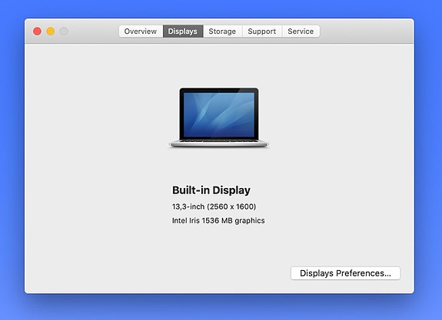Click the blue wallpaper on MacBook screen
Image resolution: width=442 pixels, height=320 pixels.
pyautogui.click(x=219, y=115)
